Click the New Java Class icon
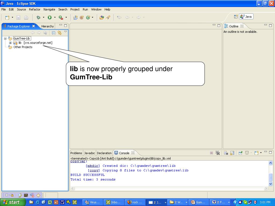 point(88,17)
